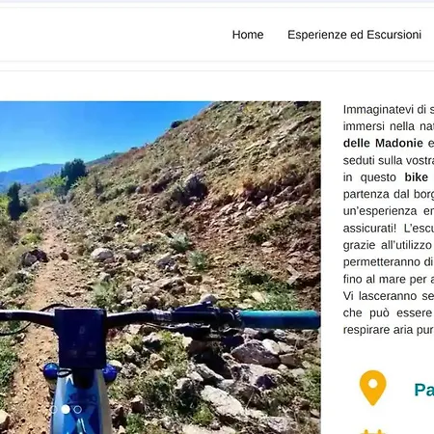The width and height of the screenshot is (434, 434).
Task: Click the teal handlebar grip in photo
Action: [x=280, y=319]
